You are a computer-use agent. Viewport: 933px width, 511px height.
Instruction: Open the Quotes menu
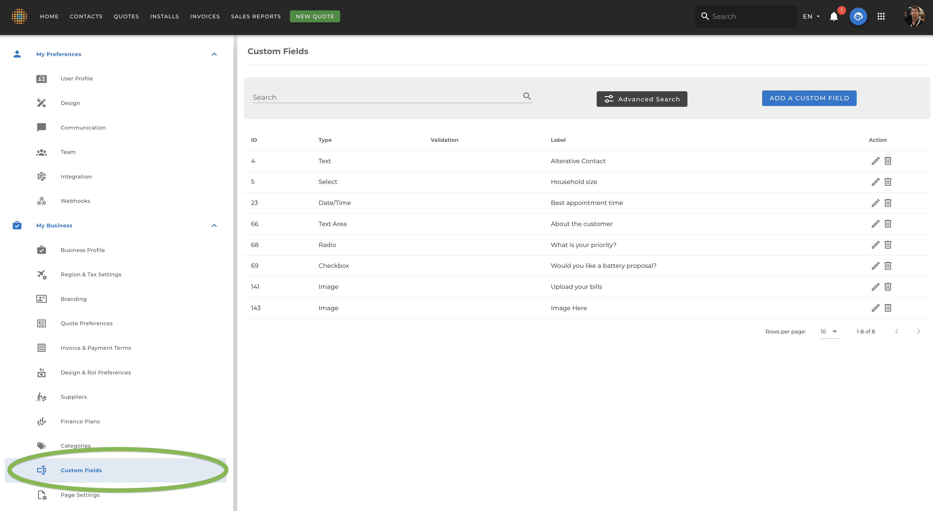pos(126,17)
